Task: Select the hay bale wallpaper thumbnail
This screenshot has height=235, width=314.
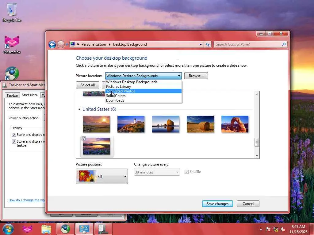Action: (200, 124)
